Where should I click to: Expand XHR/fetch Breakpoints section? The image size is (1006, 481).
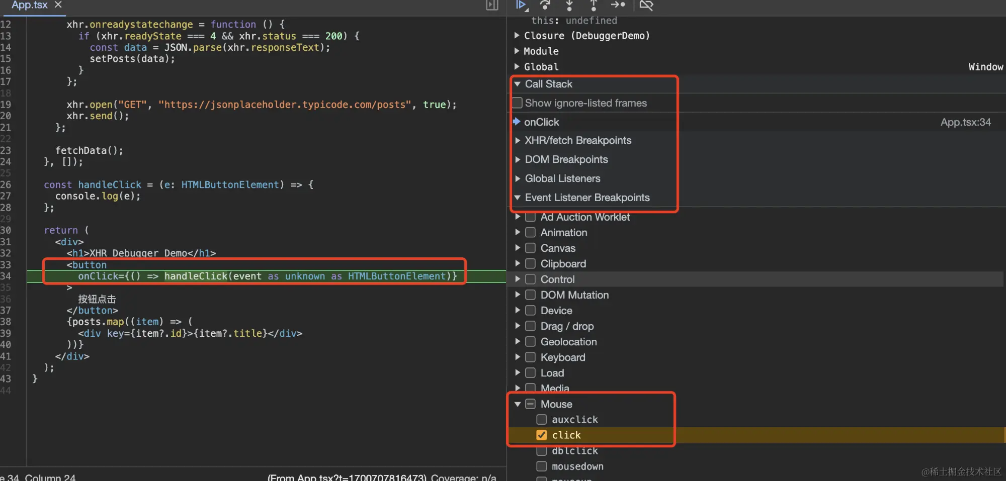517,141
